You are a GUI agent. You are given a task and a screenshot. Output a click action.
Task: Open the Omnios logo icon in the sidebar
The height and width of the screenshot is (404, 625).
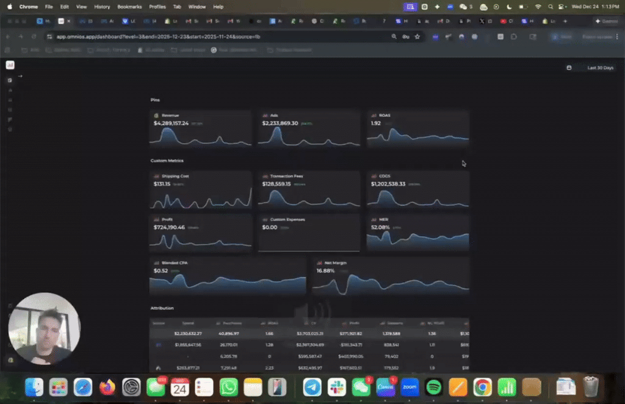pos(10,65)
